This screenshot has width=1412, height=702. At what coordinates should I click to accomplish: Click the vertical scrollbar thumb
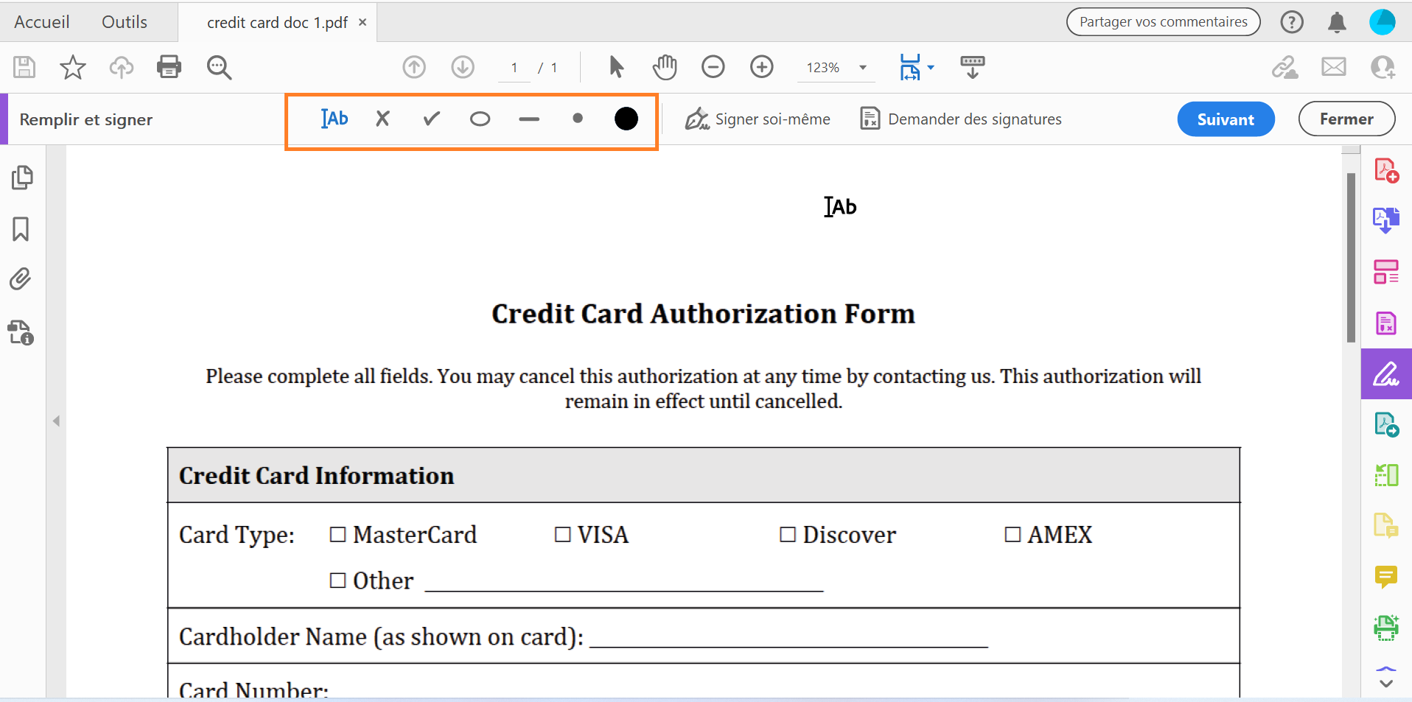pos(1351,258)
